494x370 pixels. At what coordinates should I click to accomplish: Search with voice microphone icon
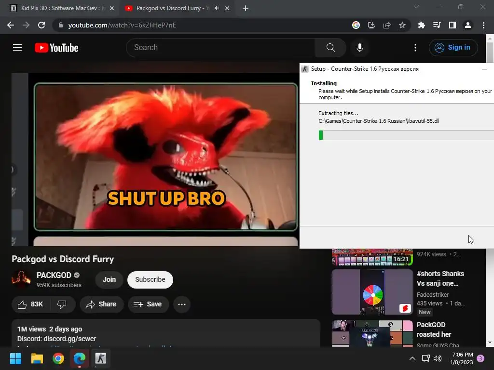coord(360,48)
